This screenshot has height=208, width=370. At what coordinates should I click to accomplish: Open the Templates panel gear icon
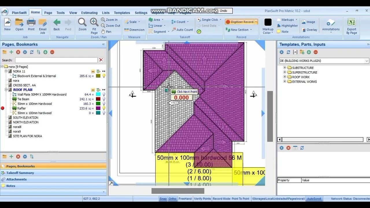[x=282, y=52]
